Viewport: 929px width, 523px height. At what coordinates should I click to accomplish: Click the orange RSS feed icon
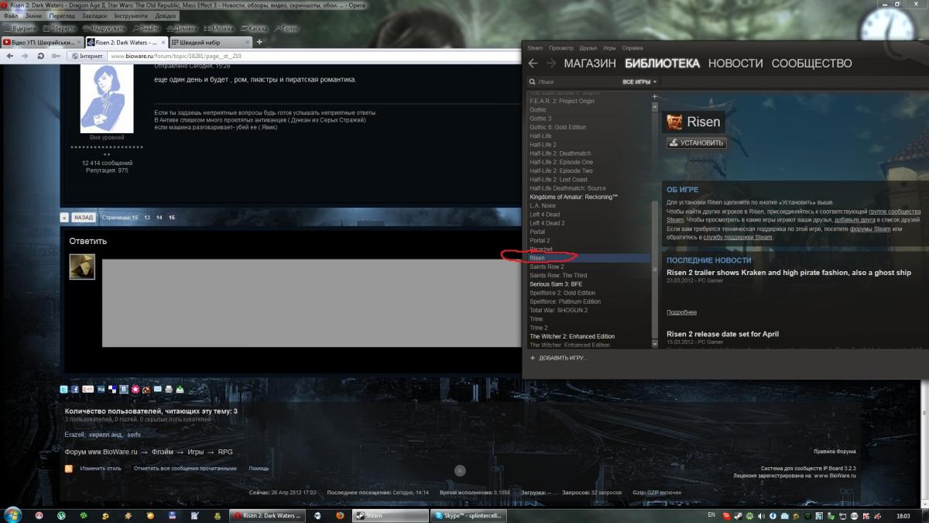point(69,469)
